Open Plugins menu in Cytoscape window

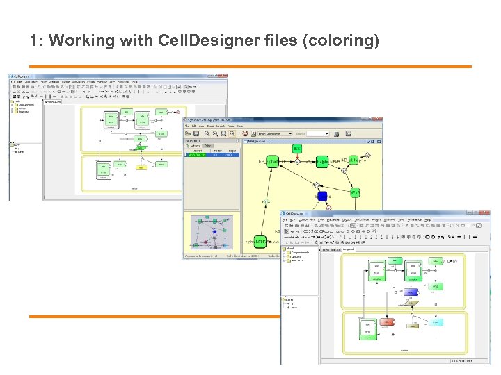(x=231, y=126)
